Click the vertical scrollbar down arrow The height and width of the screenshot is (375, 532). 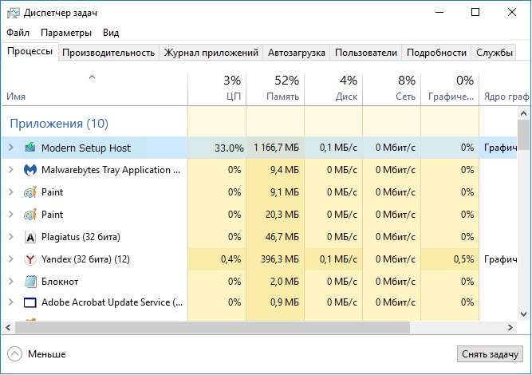(523, 314)
